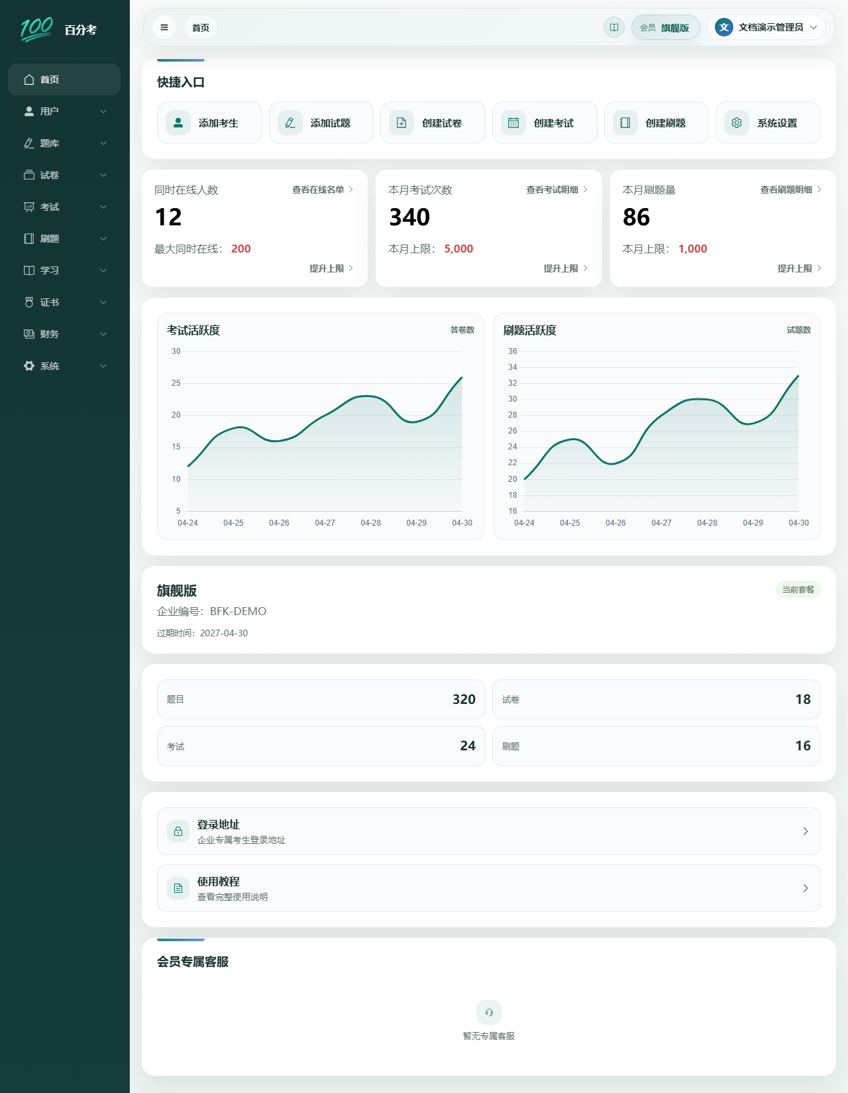Screen dimensions: 848x1093
Task: Expand the 用户 sidebar menu
Action: coord(64,111)
